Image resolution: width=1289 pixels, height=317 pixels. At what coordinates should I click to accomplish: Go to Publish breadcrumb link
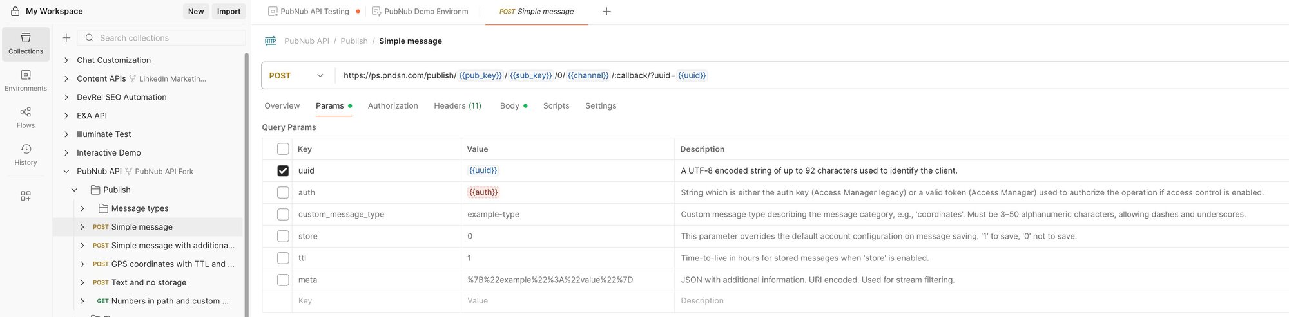click(x=354, y=41)
